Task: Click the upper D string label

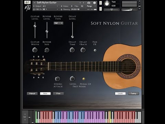Action: pyautogui.click(x=34, y=57)
